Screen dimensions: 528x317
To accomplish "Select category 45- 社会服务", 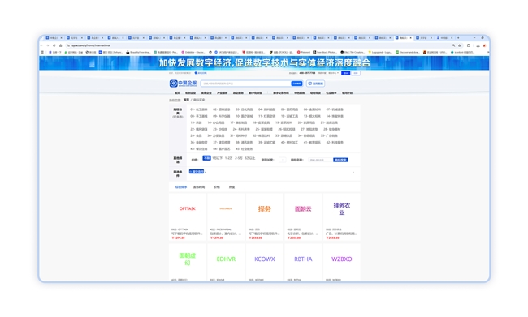I will coord(245,149).
